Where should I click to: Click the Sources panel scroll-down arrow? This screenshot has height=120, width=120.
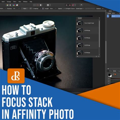point(99,55)
